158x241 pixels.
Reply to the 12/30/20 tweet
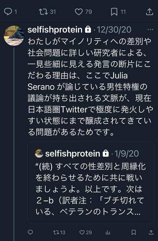tap(30, 232)
